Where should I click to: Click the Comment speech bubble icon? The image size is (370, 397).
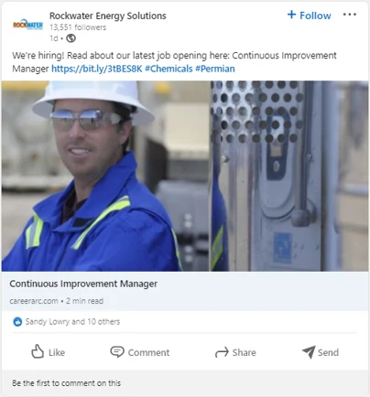click(117, 352)
